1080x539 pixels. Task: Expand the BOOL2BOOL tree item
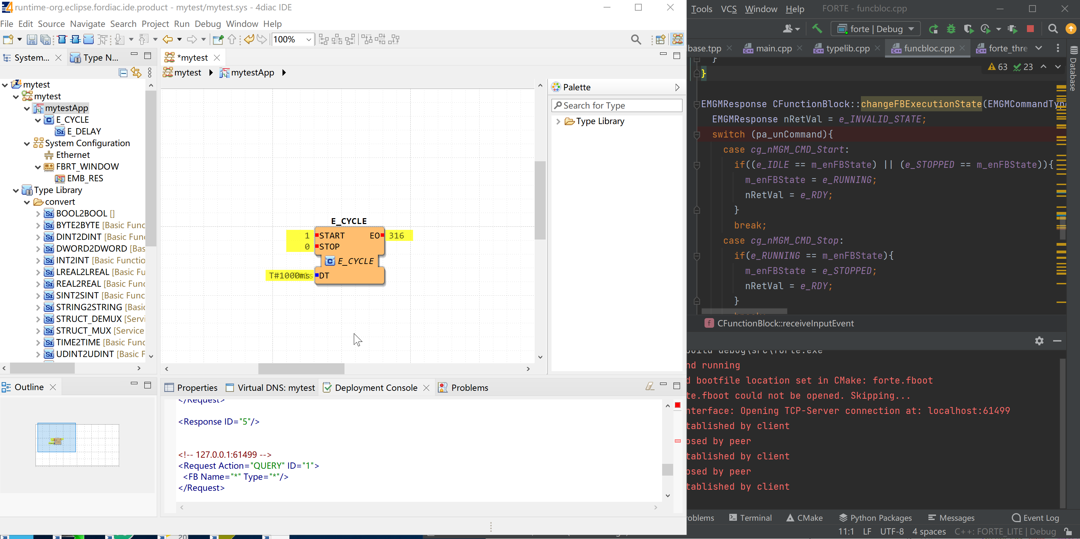tap(38, 214)
